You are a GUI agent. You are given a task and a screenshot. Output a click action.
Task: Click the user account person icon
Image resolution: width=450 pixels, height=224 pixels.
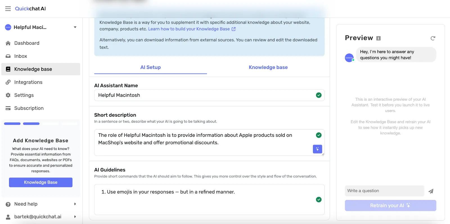coord(8,217)
